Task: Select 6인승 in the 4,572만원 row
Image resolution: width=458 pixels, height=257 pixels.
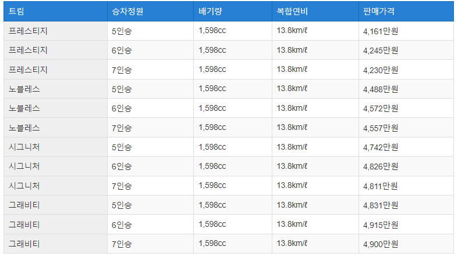Action: 122,108
